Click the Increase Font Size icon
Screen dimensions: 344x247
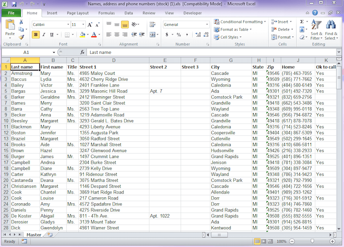[90, 25]
